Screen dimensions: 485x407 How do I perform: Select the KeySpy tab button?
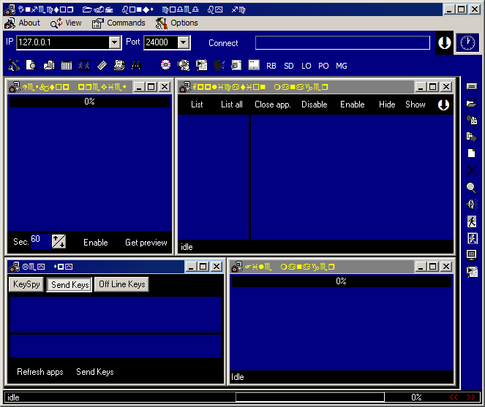pos(27,284)
